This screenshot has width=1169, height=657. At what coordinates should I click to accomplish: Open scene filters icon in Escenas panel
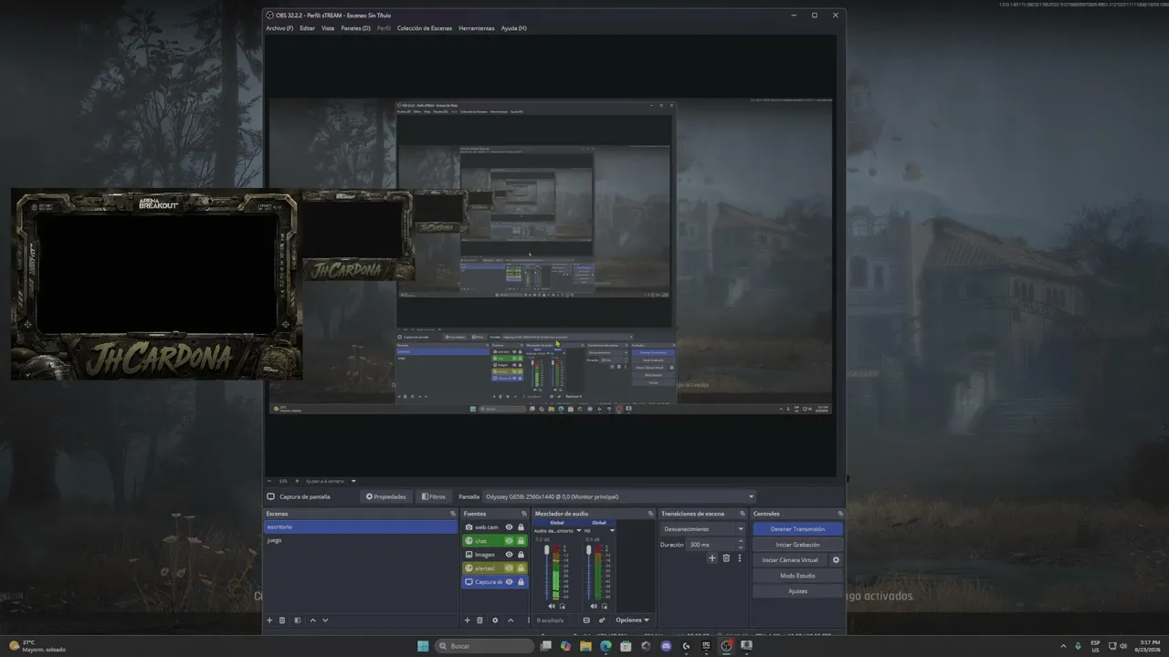click(297, 620)
